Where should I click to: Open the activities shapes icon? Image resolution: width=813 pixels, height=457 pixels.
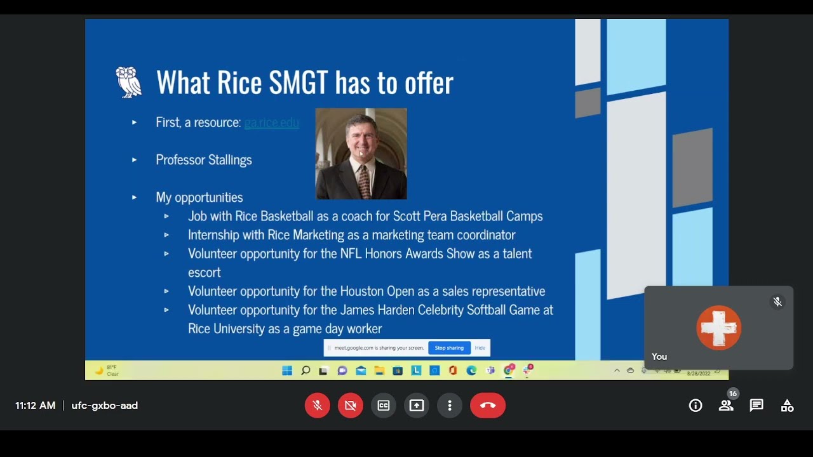tap(787, 406)
